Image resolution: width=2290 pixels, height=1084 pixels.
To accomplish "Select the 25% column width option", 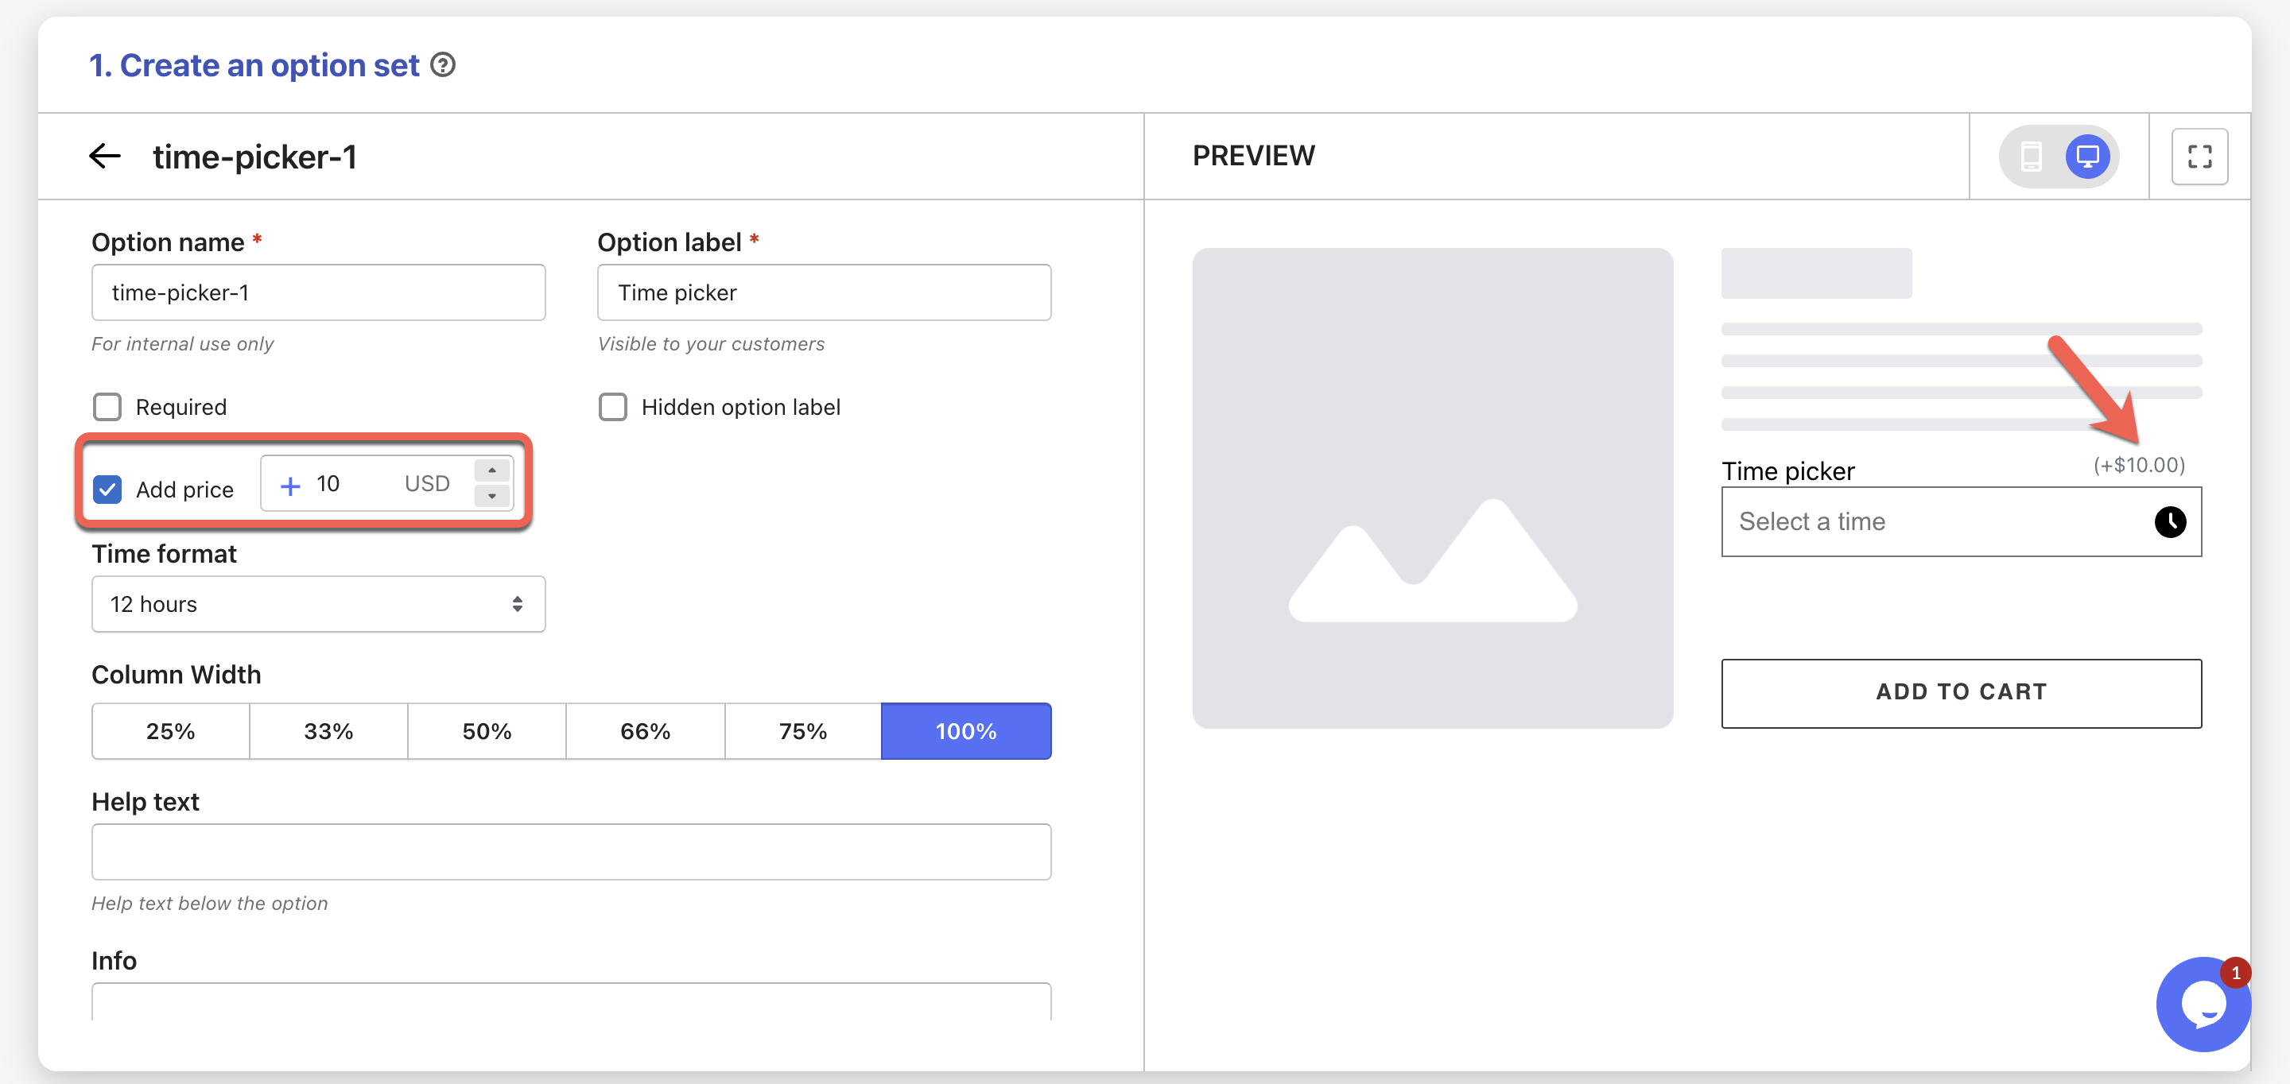I will (x=170, y=731).
